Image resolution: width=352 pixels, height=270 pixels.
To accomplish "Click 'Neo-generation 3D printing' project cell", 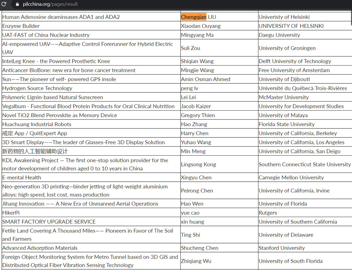I will [91, 191].
